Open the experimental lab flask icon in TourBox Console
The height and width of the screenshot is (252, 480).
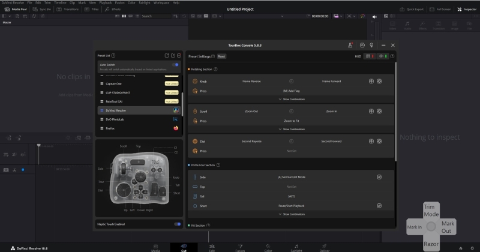click(350, 45)
